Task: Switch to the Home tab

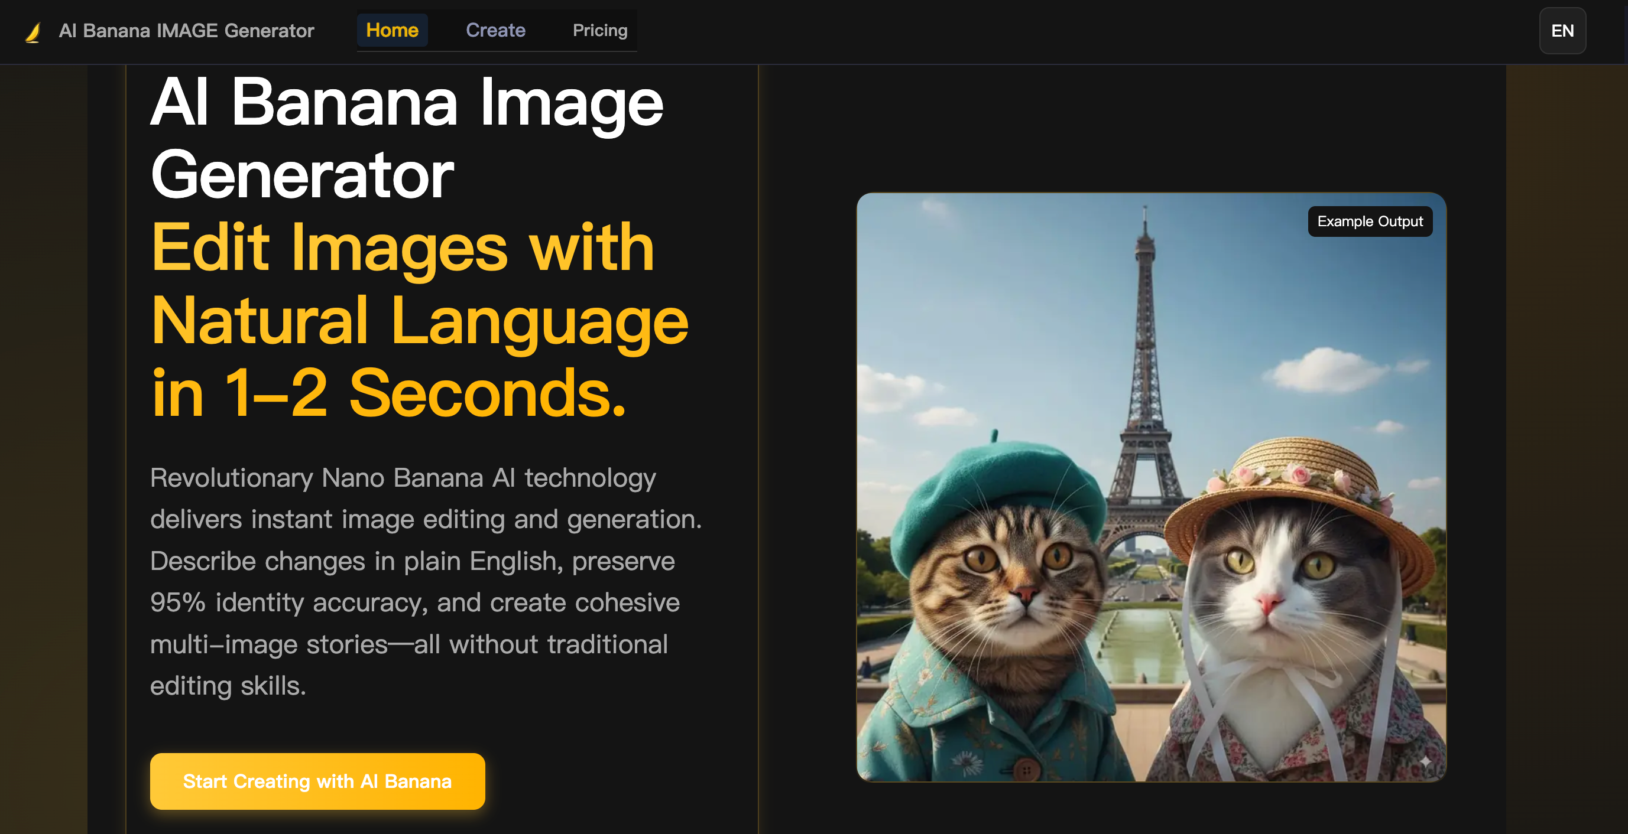Action: pos(392,30)
